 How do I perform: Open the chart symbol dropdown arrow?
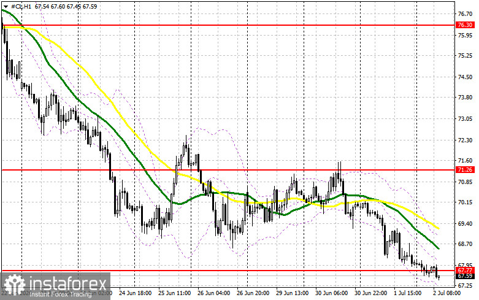[6, 6]
